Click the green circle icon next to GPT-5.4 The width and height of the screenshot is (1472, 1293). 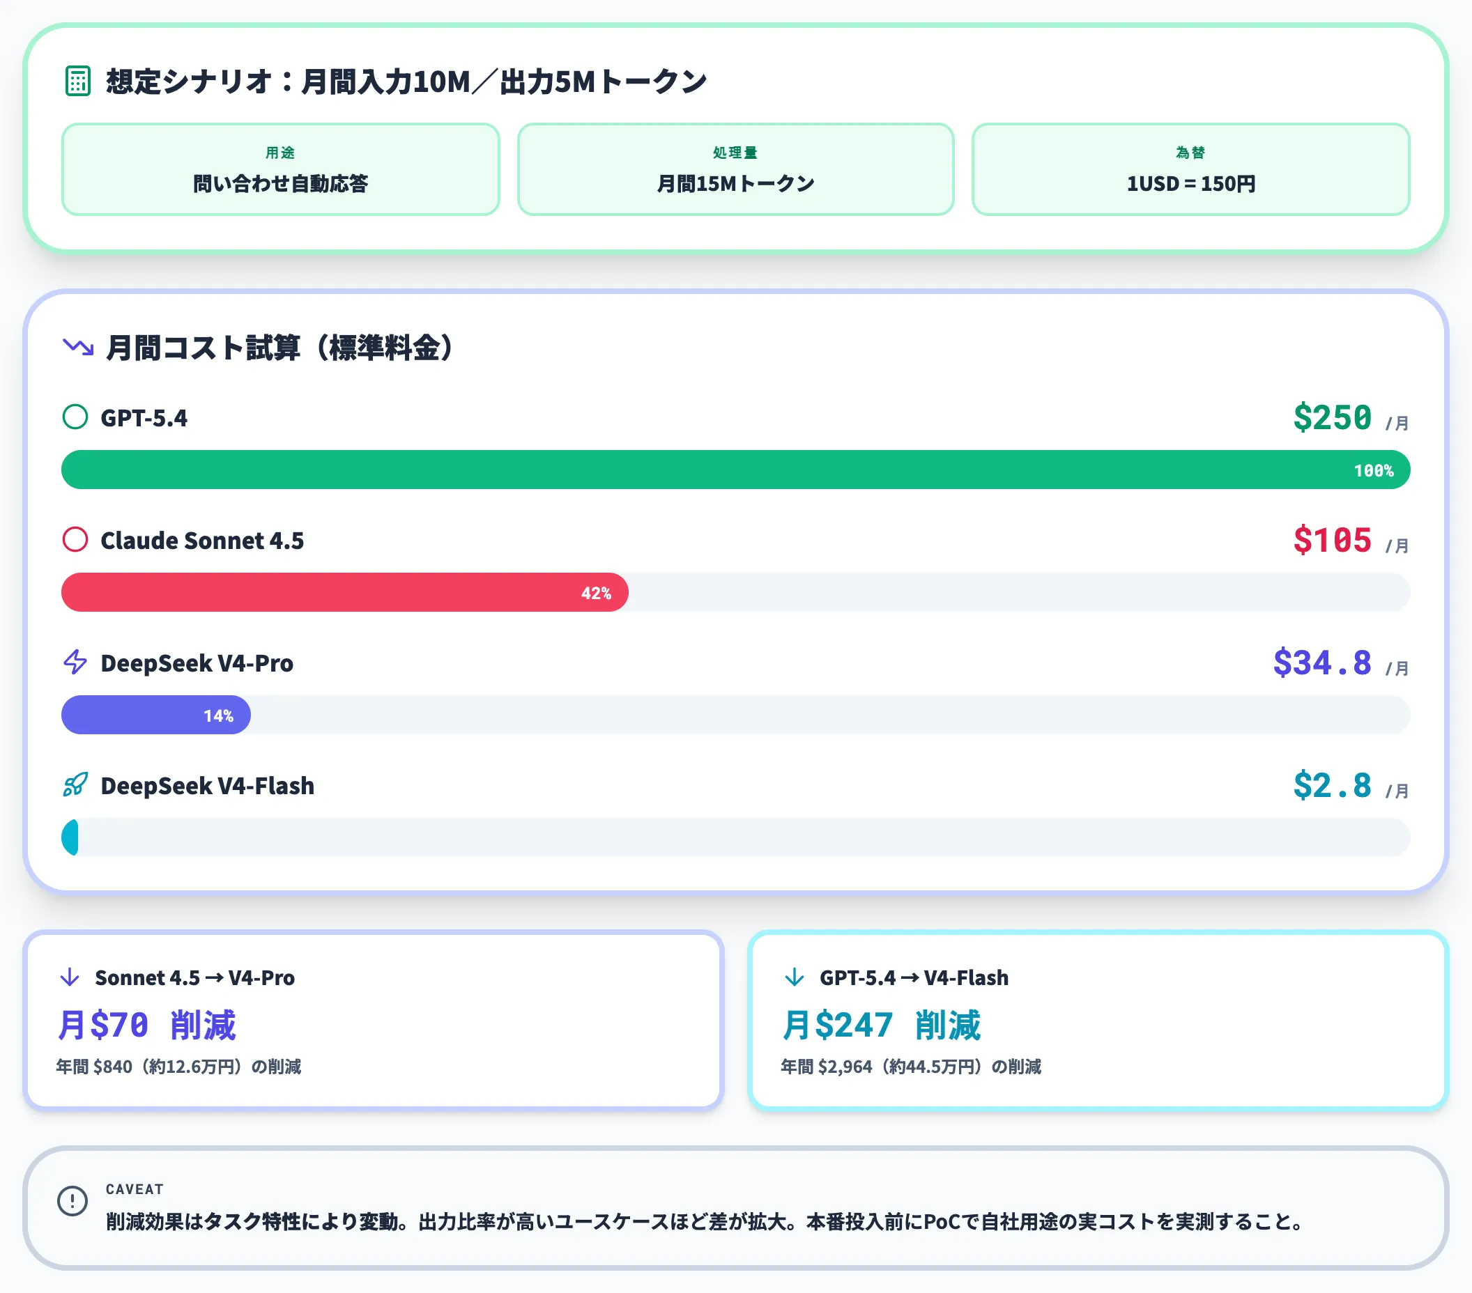[75, 417]
